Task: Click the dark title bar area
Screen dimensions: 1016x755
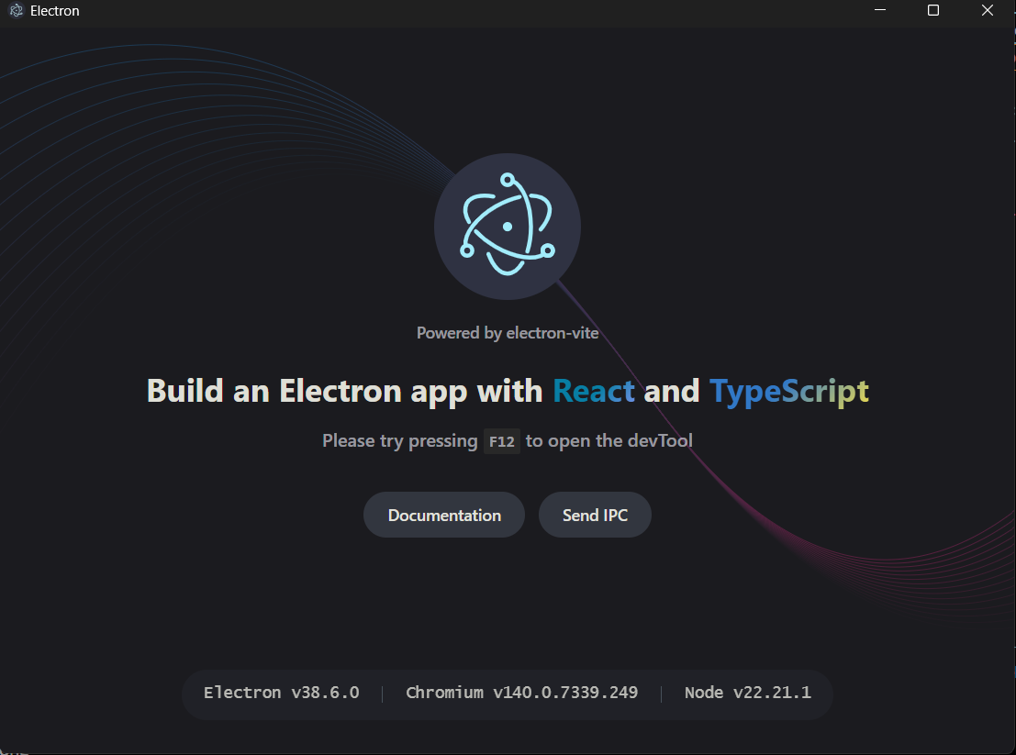Action: point(459,11)
